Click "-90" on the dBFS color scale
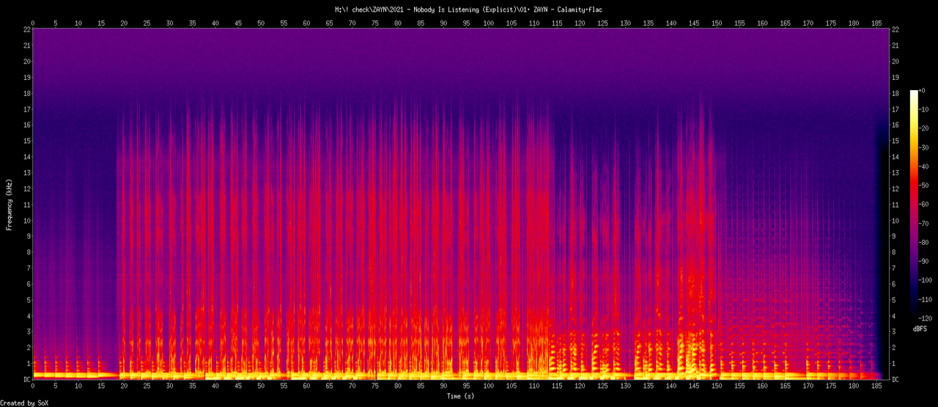Viewport: 938px width, 407px height. click(x=925, y=262)
